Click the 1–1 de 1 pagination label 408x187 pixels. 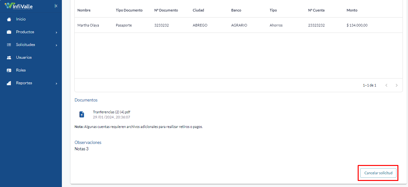click(370, 85)
